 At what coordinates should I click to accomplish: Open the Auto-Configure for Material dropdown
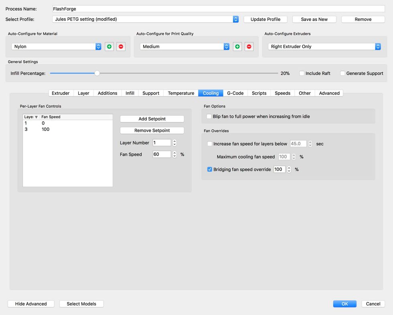(56, 47)
